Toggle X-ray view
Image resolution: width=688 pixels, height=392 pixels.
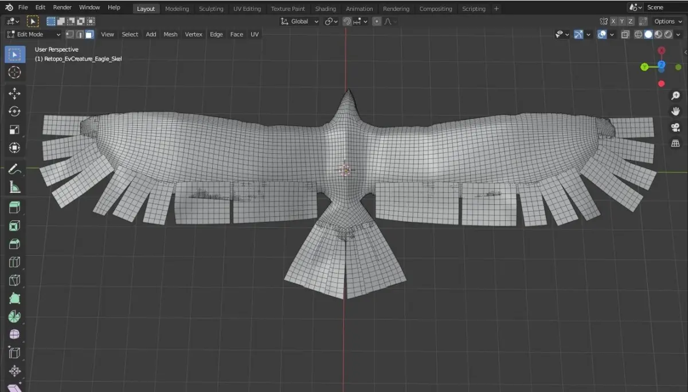625,34
